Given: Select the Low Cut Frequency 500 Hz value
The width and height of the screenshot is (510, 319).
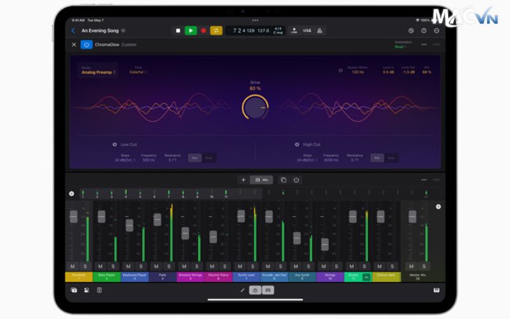Looking at the screenshot, I should [149, 160].
